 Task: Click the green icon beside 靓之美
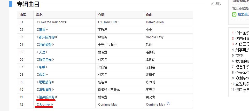tap(234, 14)
